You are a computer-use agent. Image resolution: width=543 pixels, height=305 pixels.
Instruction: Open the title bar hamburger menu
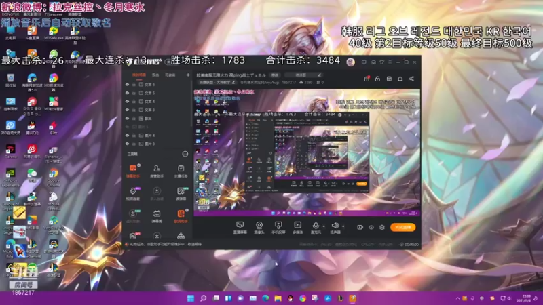pyautogui.click(x=390, y=62)
